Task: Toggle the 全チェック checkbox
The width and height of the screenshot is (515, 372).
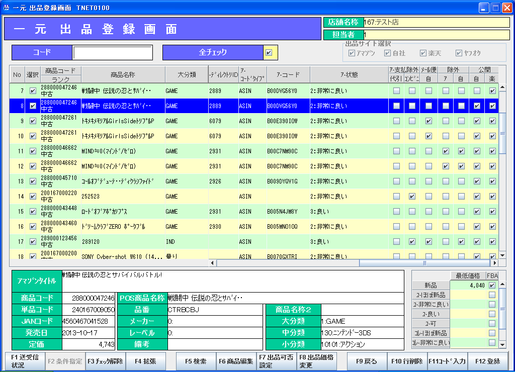Action: (x=269, y=52)
